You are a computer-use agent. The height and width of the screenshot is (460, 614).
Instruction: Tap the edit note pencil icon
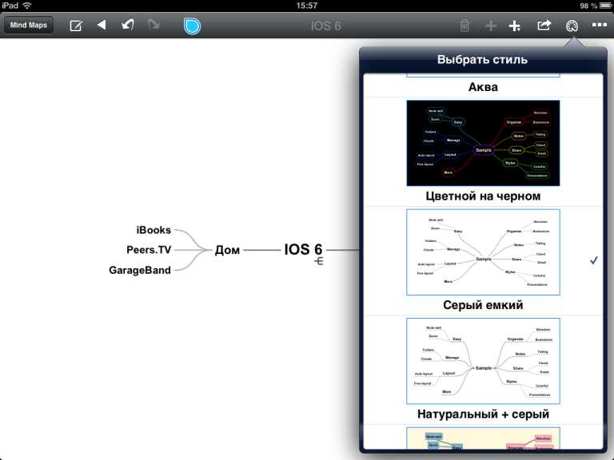[x=76, y=26]
